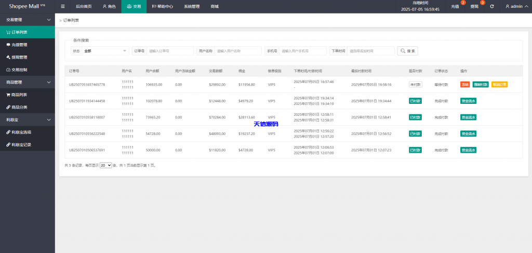Open the 后台首页 top menu
This screenshot has width=532, height=253.
click(x=84, y=6)
